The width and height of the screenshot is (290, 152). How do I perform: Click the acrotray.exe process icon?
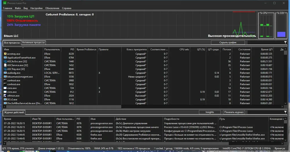pyautogui.click(x=5, y=54)
